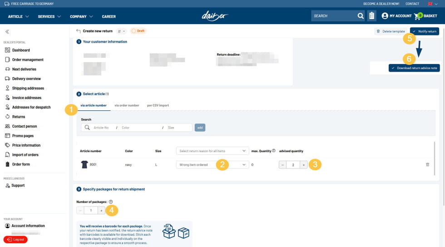This screenshot has width=445, height=247.
Task: Decrease advised quantity with minus button
Action: tap(282, 165)
